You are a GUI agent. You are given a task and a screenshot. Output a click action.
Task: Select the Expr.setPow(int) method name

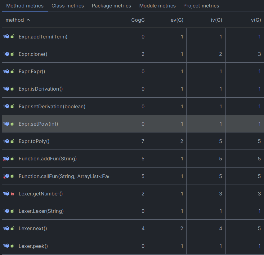coord(38,124)
